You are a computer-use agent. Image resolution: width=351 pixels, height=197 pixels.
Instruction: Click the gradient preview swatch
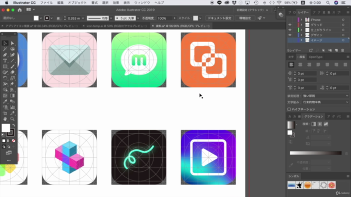coord(291,125)
